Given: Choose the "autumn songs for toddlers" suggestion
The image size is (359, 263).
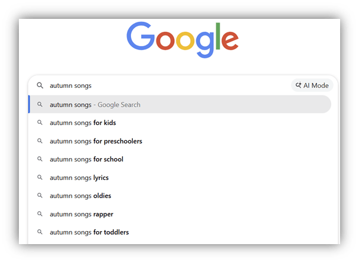Looking at the screenshot, I should pos(89,232).
